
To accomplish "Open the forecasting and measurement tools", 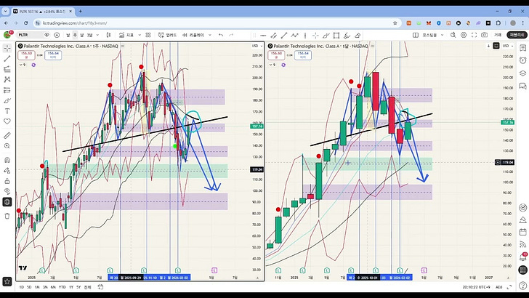I will (7, 90).
